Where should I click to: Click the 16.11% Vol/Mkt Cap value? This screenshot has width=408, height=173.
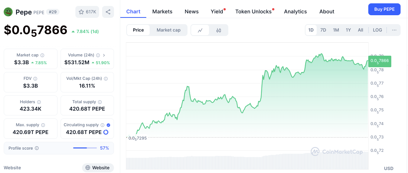[87, 86]
